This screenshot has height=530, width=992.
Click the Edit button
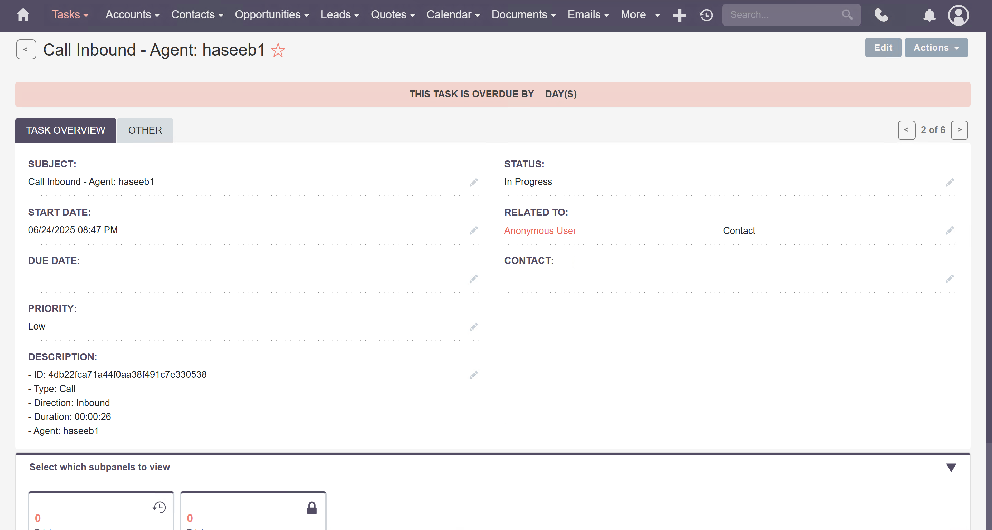pos(883,48)
